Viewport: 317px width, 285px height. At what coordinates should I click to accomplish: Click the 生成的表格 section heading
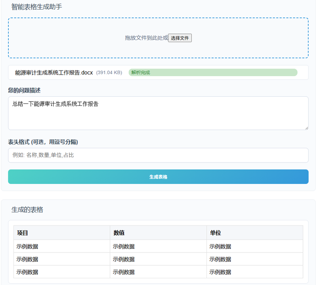pos(27,210)
